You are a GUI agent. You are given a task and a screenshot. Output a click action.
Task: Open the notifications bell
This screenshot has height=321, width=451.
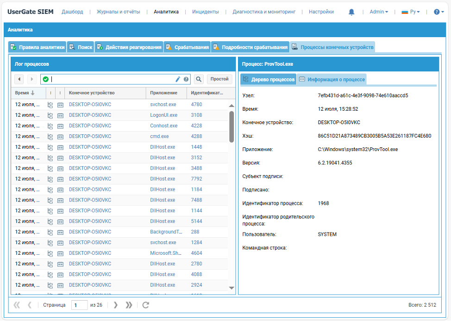351,12
